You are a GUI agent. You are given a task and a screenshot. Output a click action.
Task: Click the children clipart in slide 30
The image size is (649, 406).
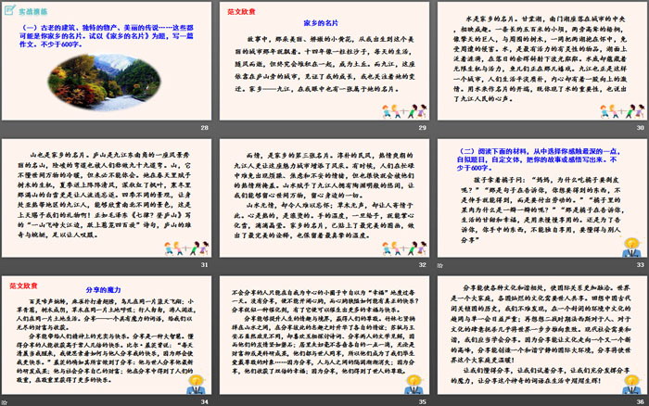tap(622, 111)
